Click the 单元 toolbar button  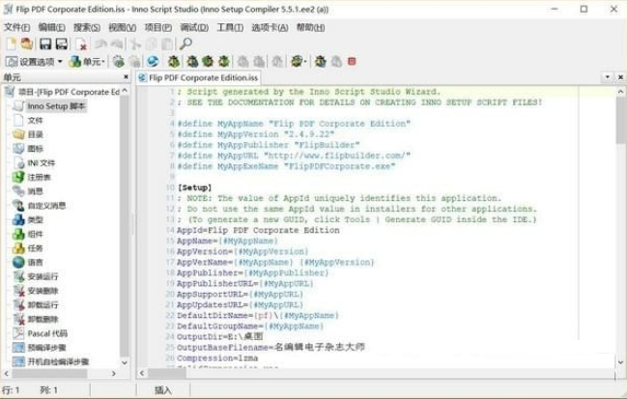[x=85, y=62]
